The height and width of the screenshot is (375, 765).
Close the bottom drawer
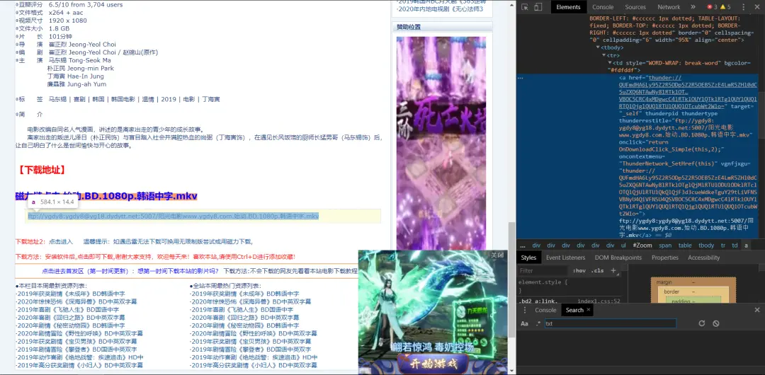click(x=757, y=310)
